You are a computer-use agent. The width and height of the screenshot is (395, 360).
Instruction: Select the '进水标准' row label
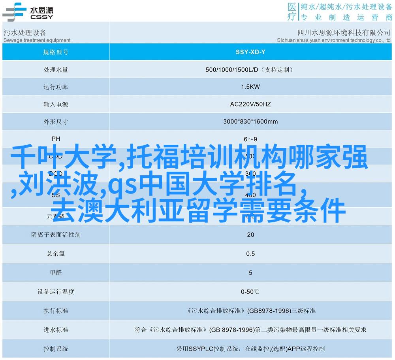click(x=56, y=330)
